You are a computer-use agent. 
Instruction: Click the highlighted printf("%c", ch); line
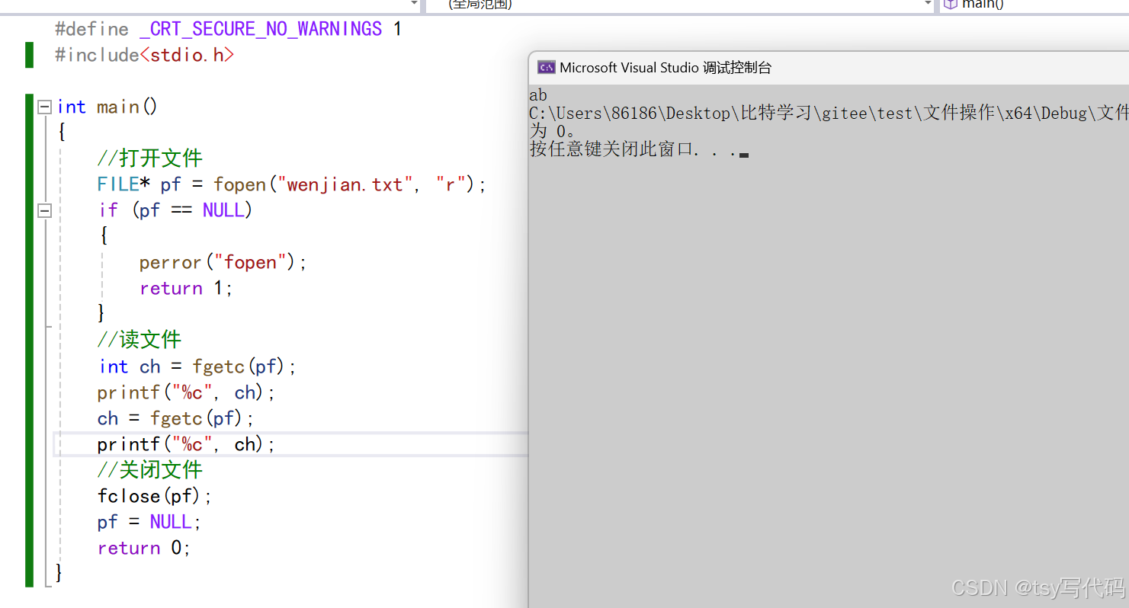(186, 444)
